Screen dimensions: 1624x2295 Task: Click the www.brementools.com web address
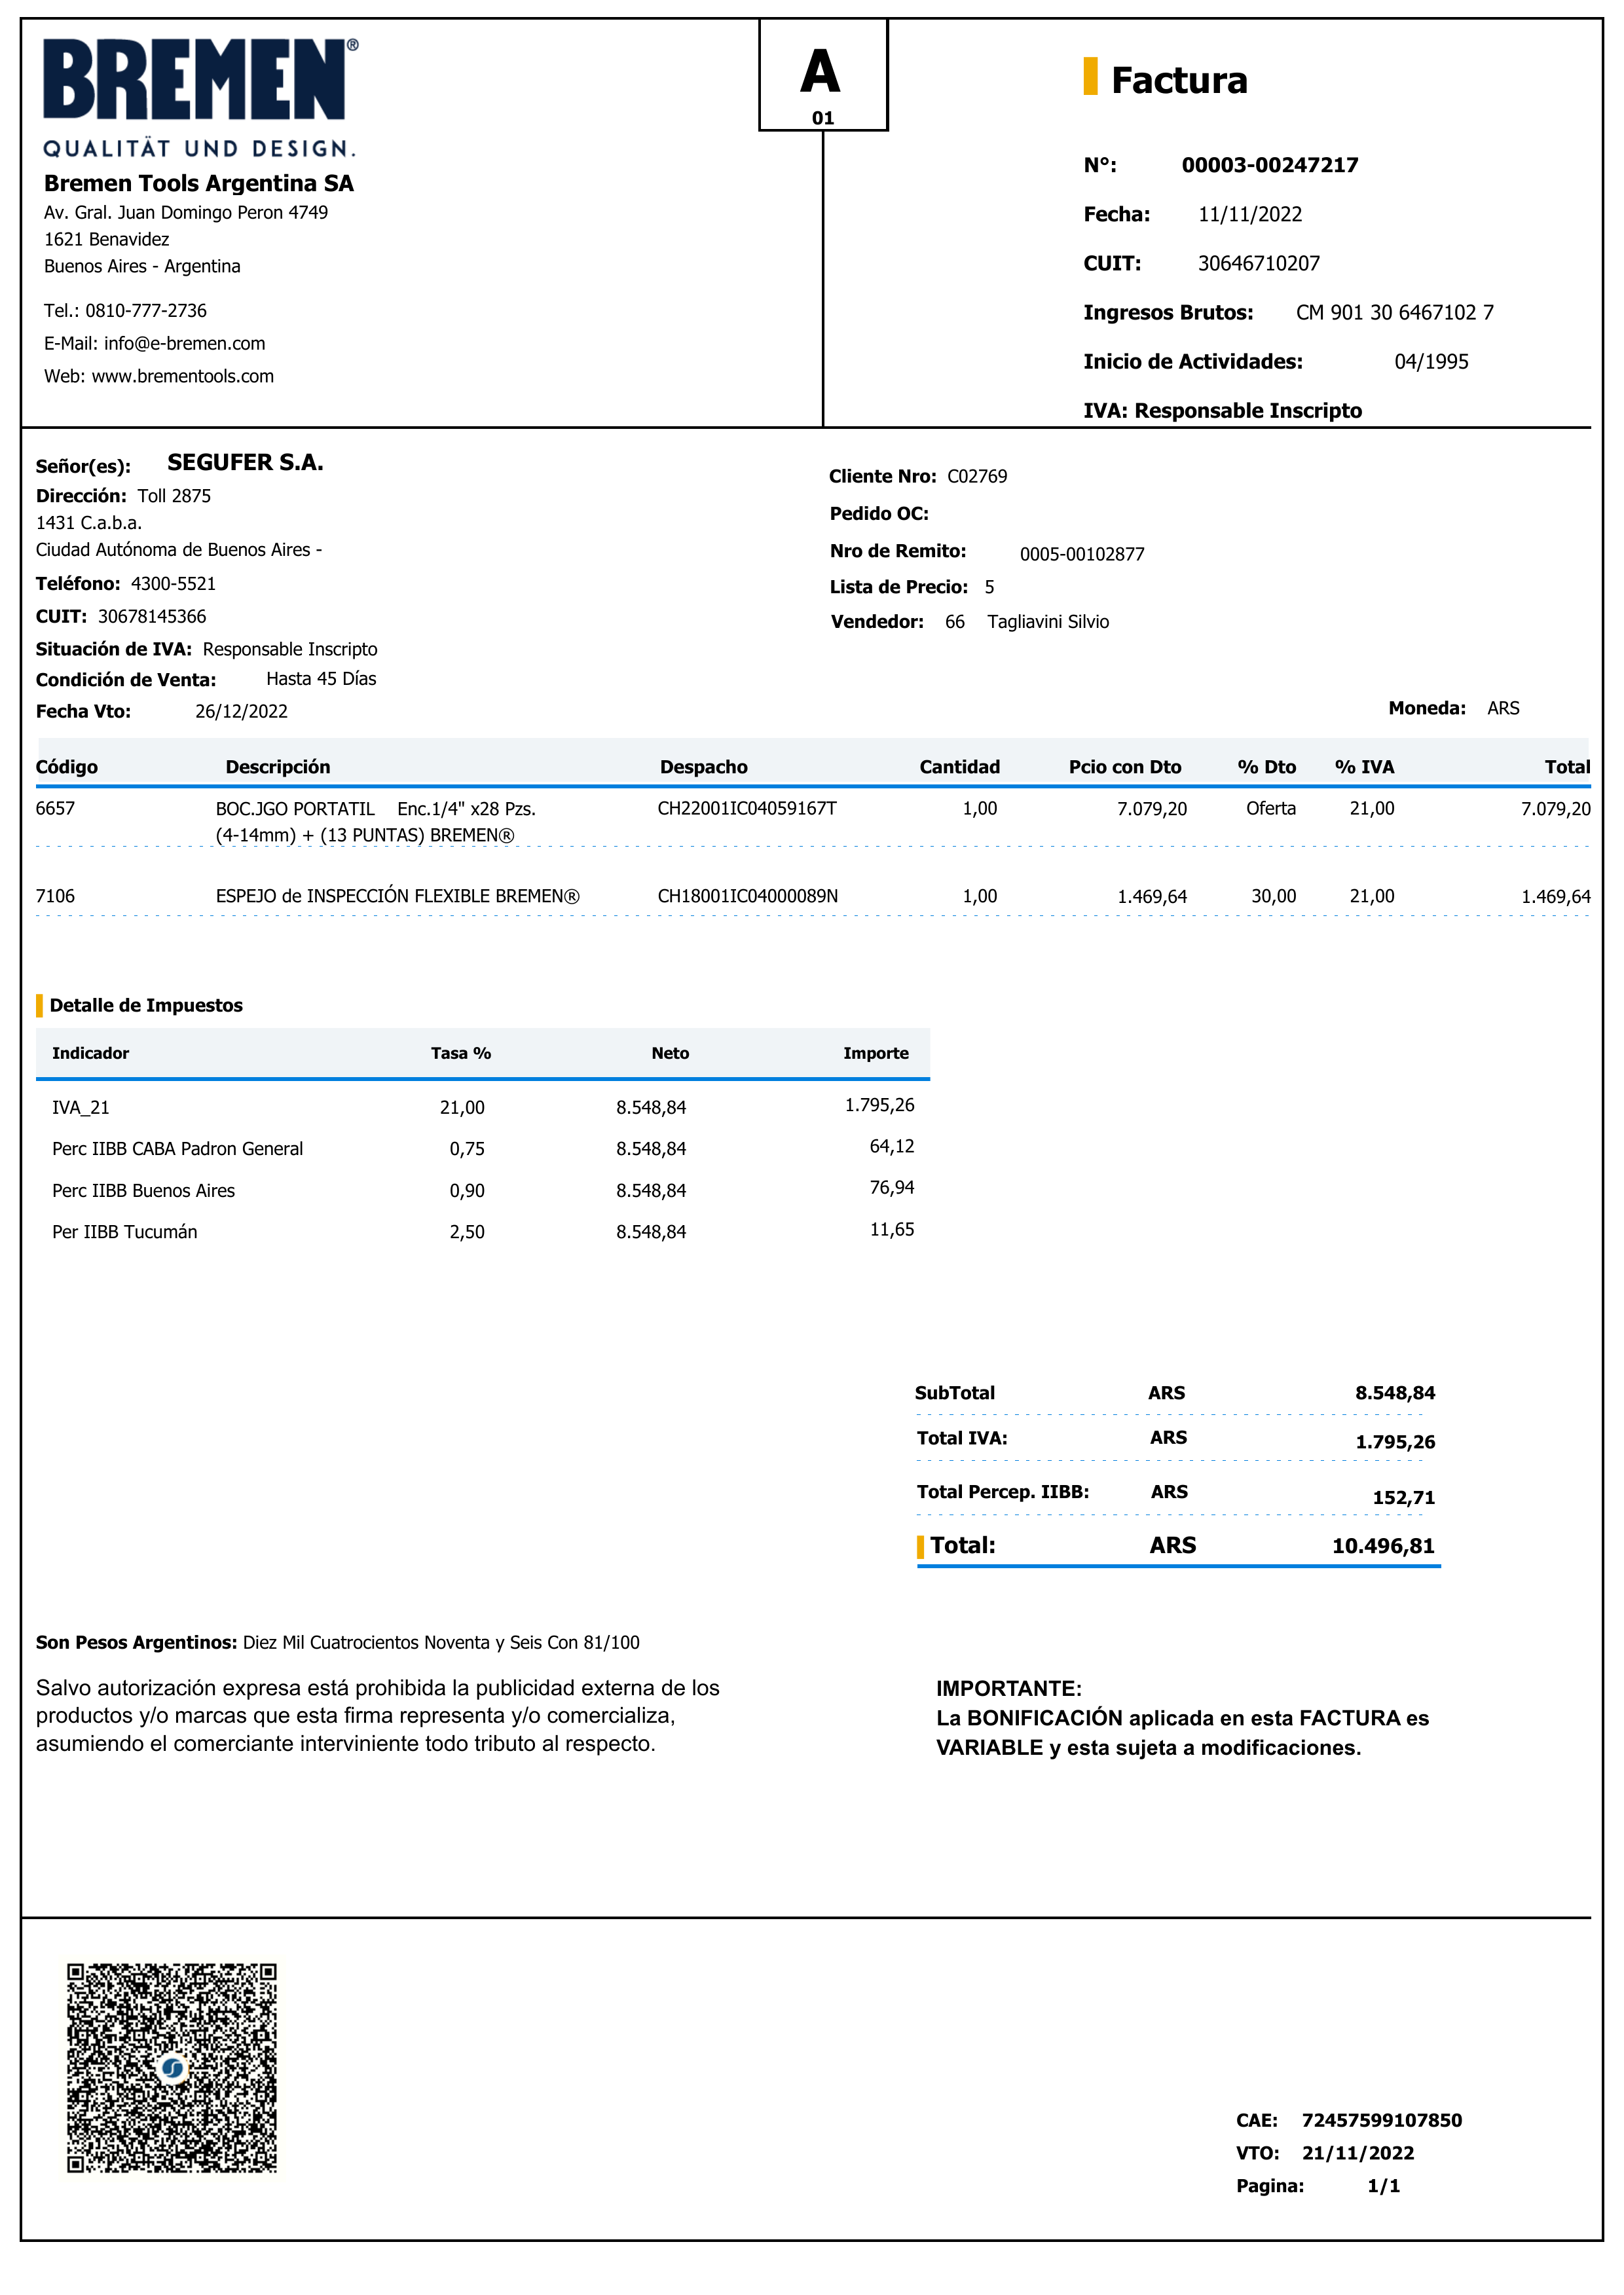[182, 376]
